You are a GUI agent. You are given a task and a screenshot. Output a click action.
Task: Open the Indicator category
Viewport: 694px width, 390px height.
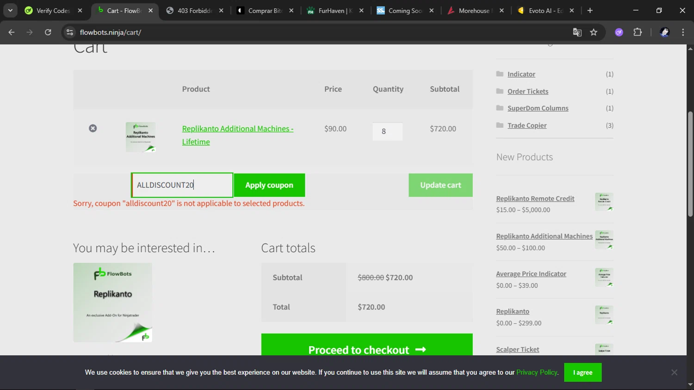[x=521, y=74]
